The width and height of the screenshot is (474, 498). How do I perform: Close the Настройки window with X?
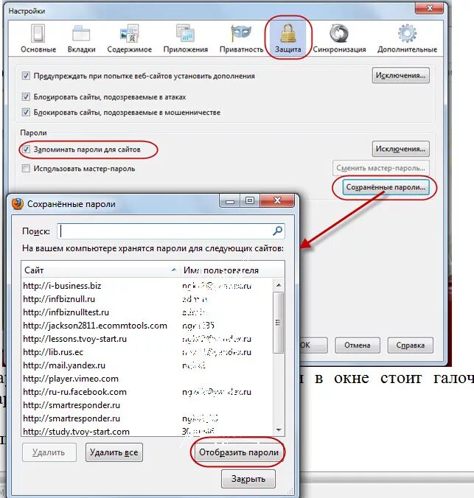tap(430, 8)
